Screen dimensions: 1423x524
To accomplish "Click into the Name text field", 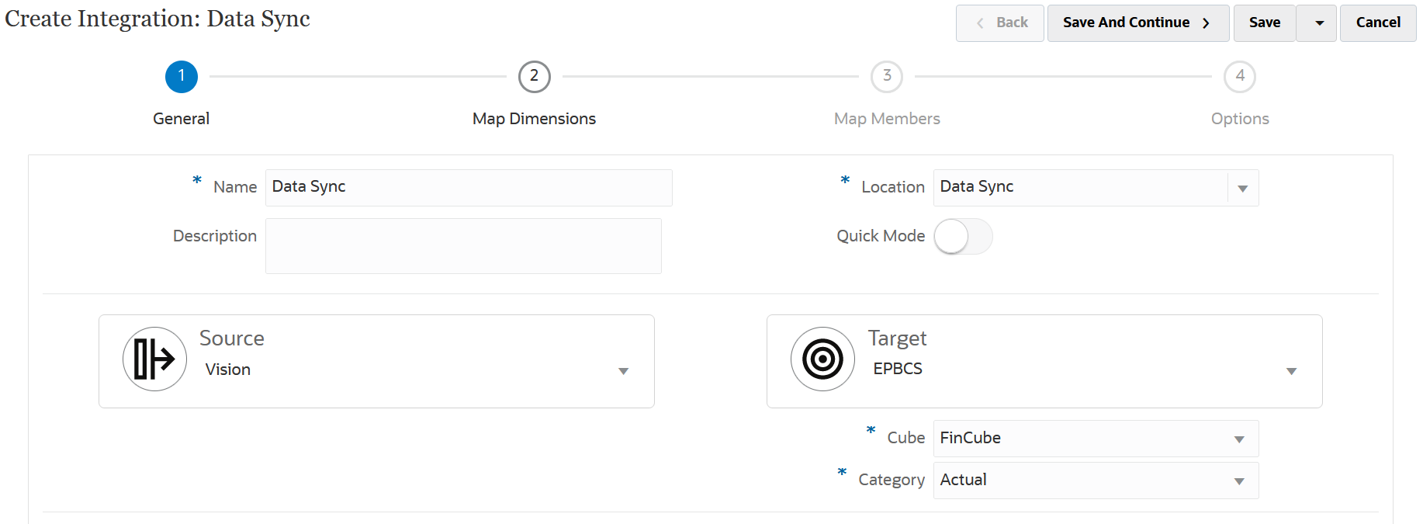I will 469,188.
